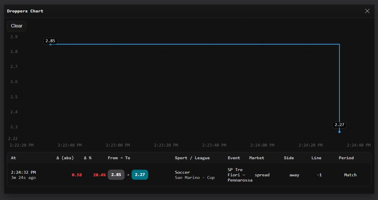Click the 2.27 To odds badge
Viewport: 378px width, 200px height.
140,175
